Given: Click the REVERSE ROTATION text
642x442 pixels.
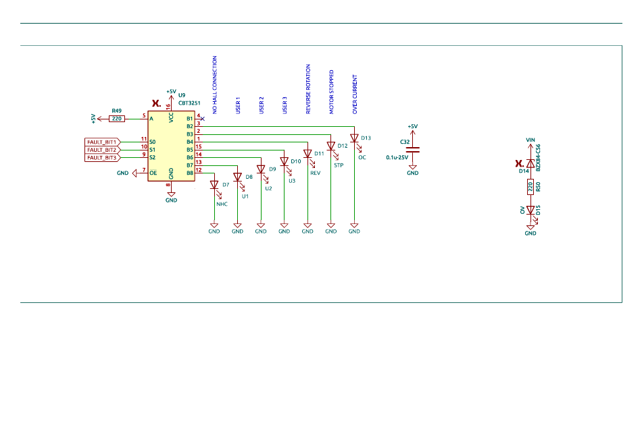Looking at the screenshot, I should click(308, 88).
